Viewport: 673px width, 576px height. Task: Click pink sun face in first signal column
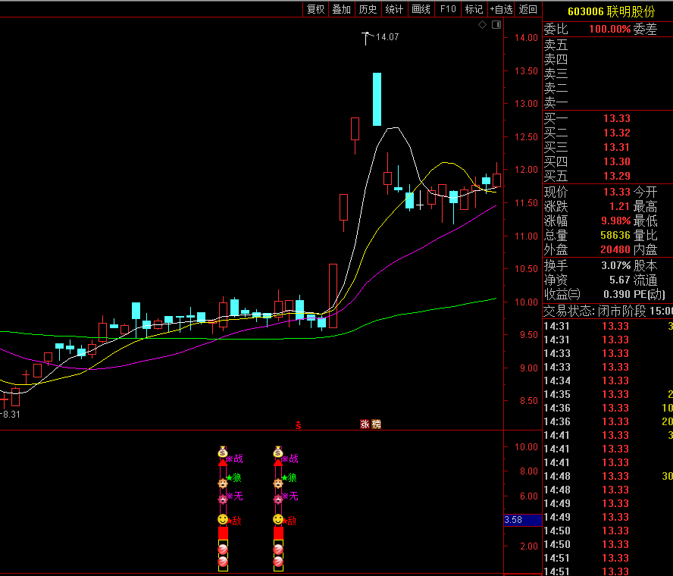point(222,499)
